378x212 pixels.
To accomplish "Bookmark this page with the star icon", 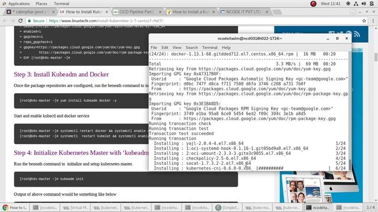I will pos(364,21).
